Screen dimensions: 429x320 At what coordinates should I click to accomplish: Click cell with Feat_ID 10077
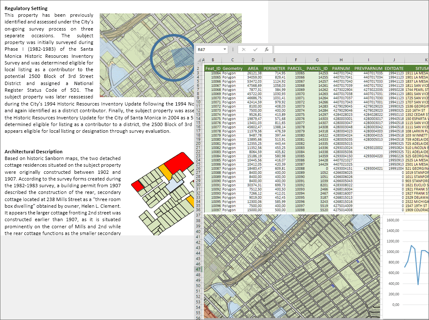pyautogui.click(x=213, y=127)
